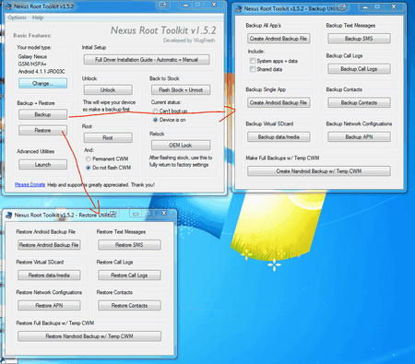The image size is (415, 364).
Task: Click Create Nandroid Backup w/ Temp CWM
Action: pos(319,171)
